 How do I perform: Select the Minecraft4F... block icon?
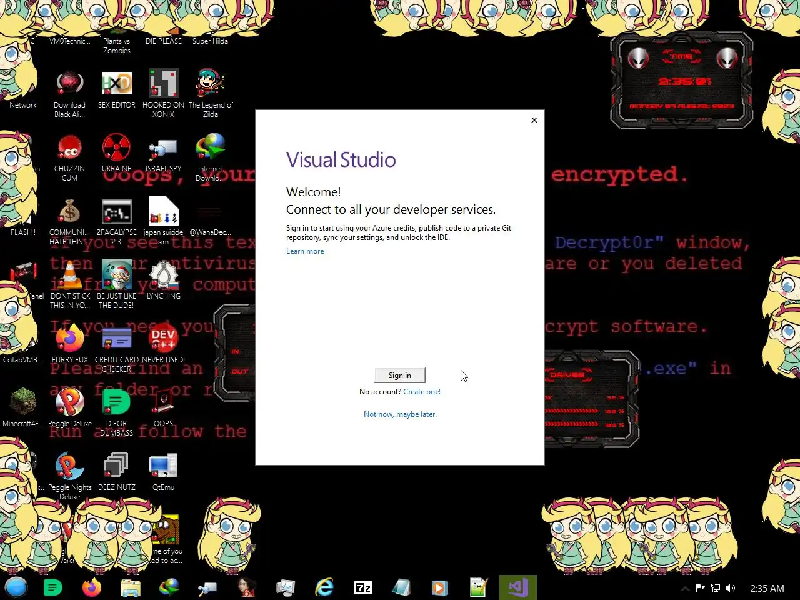(x=23, y=407)
